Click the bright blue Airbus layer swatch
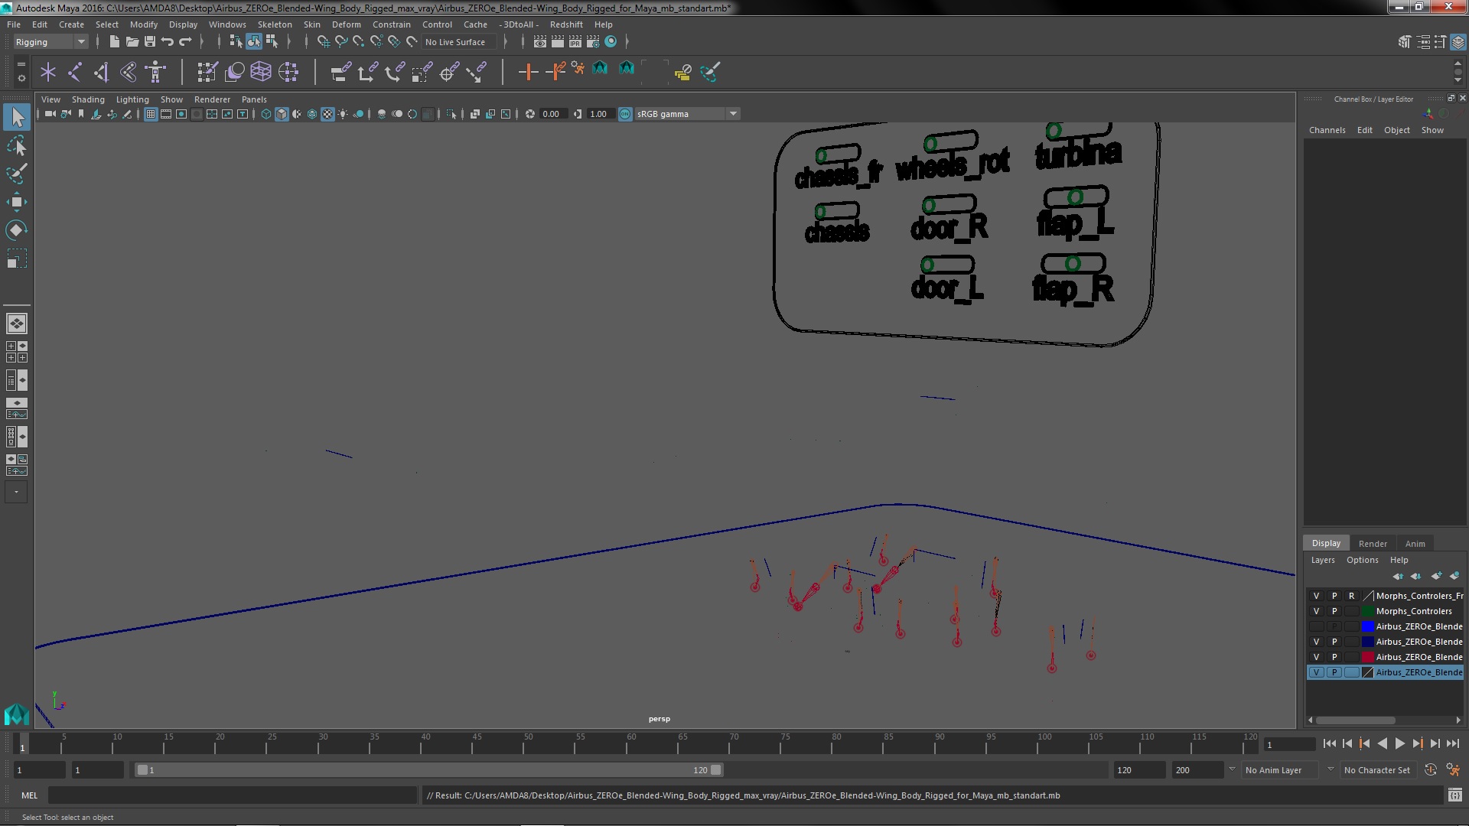1469x826 pixels. tap(1367, 626)
